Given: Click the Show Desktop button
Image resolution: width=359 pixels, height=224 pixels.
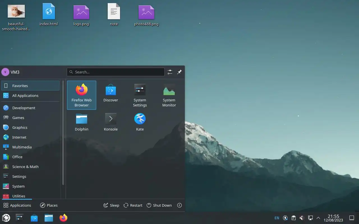Looking at the screenshot, I should pyautogui.click(x=351, y=218).
